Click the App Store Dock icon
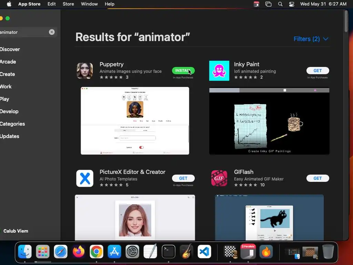This screenshot has width=353, height=265. pos(114,252)
